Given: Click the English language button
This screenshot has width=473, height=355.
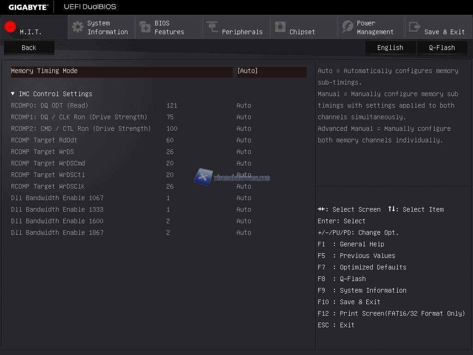Looking at the screenshot, I should click(x=390, y=48).
